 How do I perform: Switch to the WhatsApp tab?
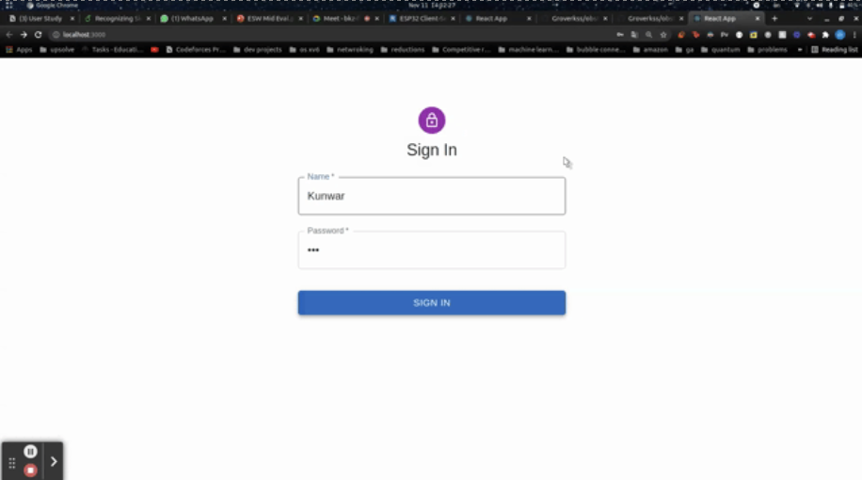(192, 19)
